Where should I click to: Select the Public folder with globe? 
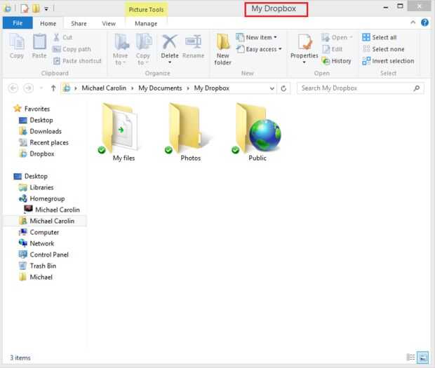click(257, 132)
